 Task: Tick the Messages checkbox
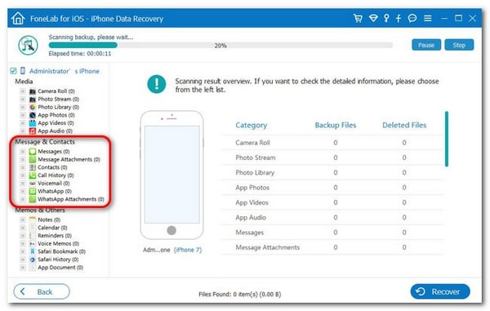tap(23, 152)
